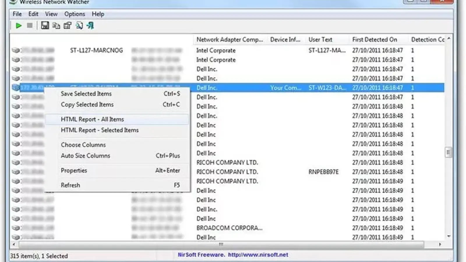The width and height of the screenshot is (466, 262).
Task: Select the ST-L127-MARCNOG device name cell
Action: [x=96, y=50]
